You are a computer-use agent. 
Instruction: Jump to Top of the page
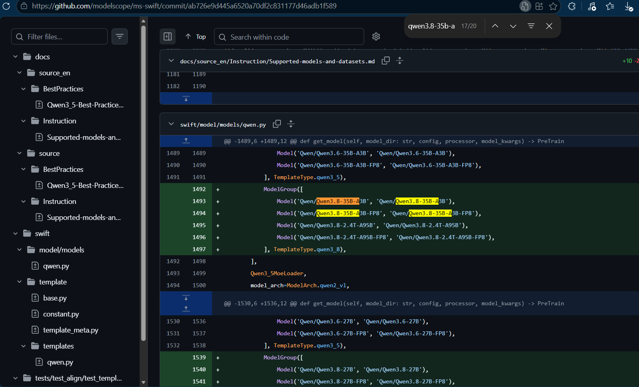tap(195, 36)
